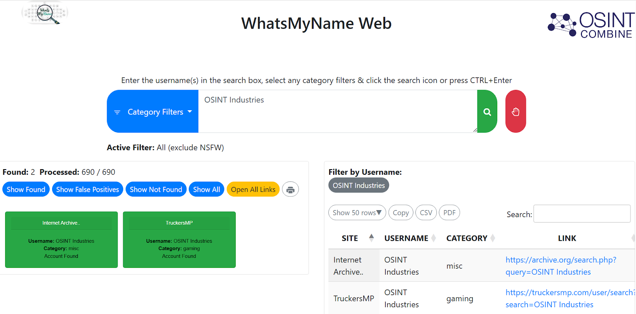Screen dimensions: 636x314
Task: Sort by CATEGORY column sort icon
Action: [493, 238]
